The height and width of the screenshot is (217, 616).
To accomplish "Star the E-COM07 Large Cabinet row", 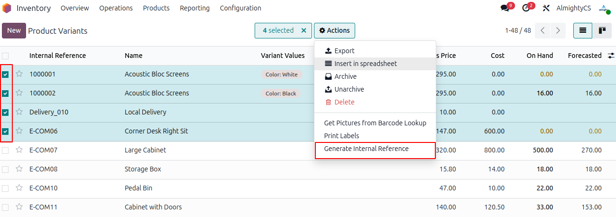I will tap(19, 150).
